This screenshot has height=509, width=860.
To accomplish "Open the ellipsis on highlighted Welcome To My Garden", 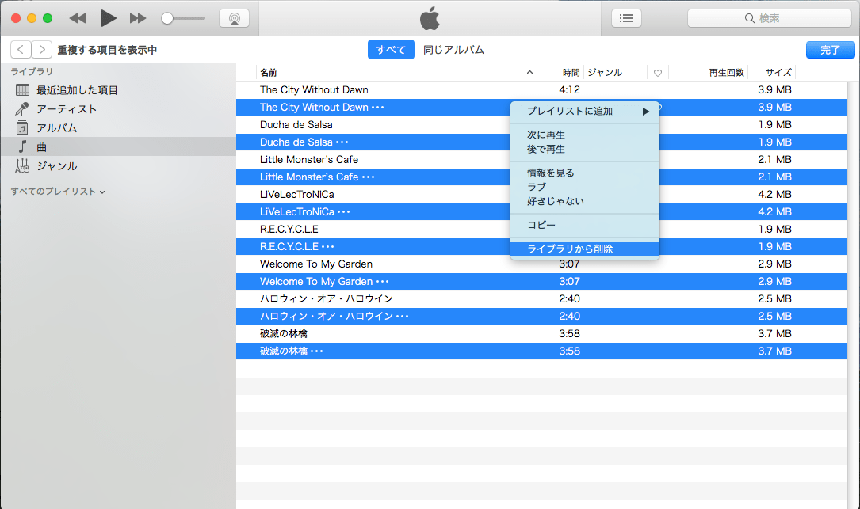I will pos(382,282).
